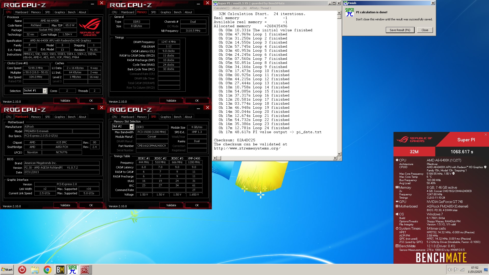Open the BenchMate BM taskbar icon
The height and width of the screenshot is (275, 489).
pyautogui.click(x=60, y=270)
